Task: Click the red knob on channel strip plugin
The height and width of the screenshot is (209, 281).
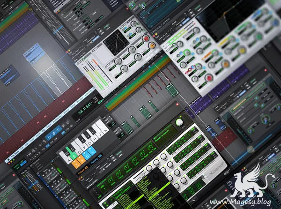Action: pos(208,78)
